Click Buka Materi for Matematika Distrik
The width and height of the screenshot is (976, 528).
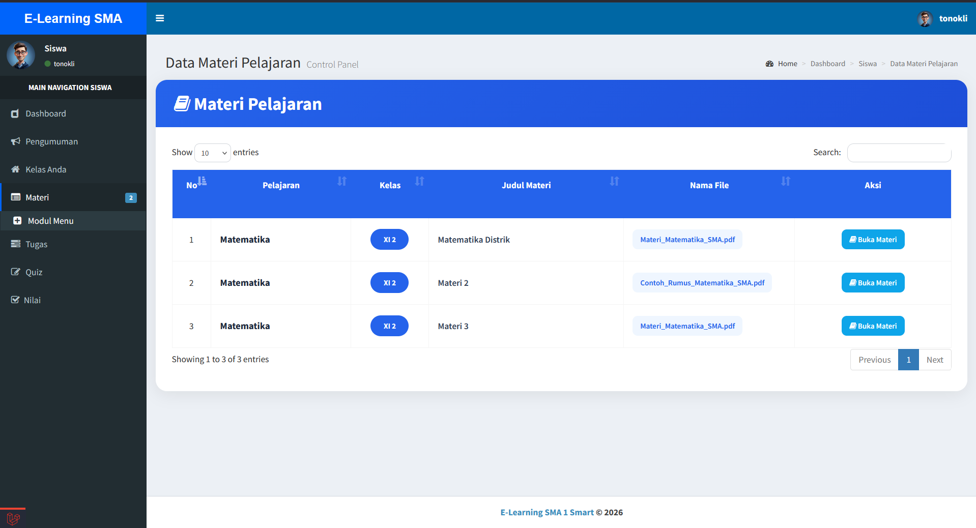873,240
